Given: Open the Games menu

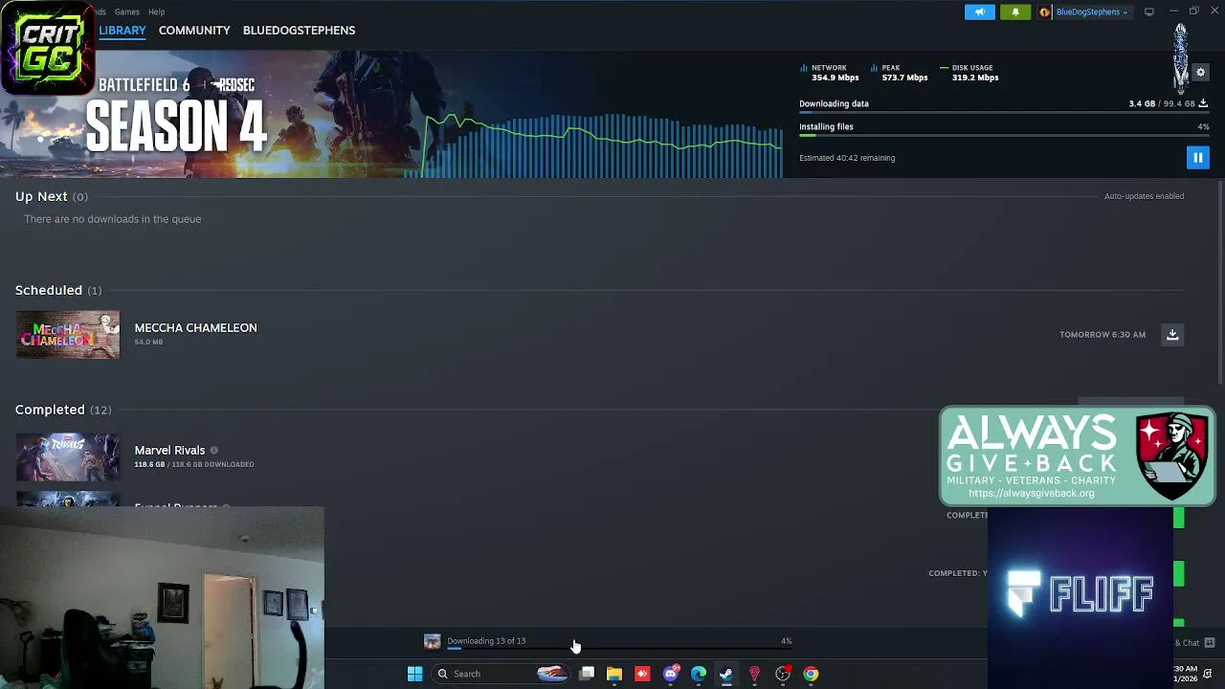Looking at the screenshot, I should (126, 11).
